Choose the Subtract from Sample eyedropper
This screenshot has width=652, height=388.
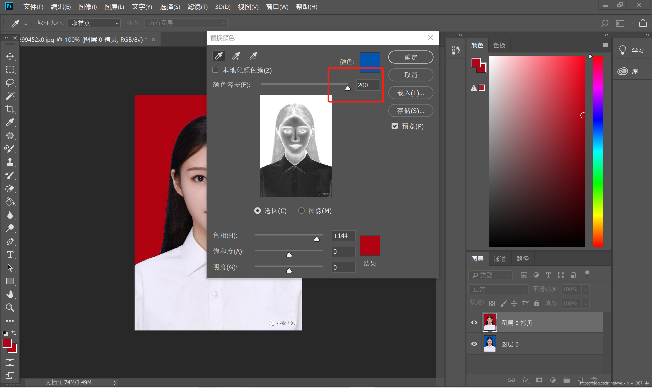pos(253,56)
